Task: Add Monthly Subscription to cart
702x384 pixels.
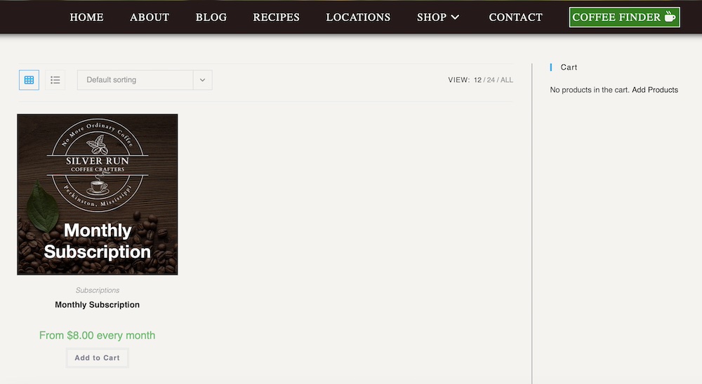Action: pyautogui.click(x=97, y=357)
